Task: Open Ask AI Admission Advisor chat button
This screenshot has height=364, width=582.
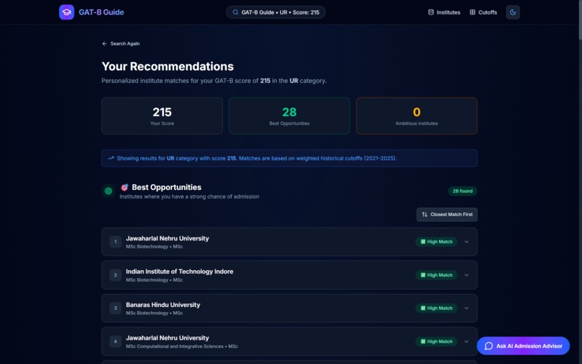Action: 524,346
